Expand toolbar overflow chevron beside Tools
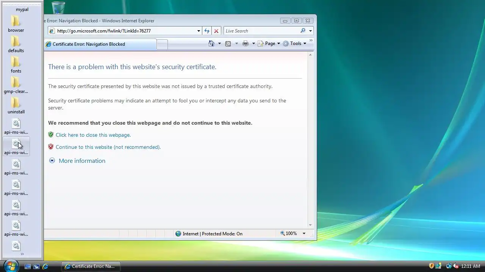This screenshot has height=272, width=485. tap(311, 40)
